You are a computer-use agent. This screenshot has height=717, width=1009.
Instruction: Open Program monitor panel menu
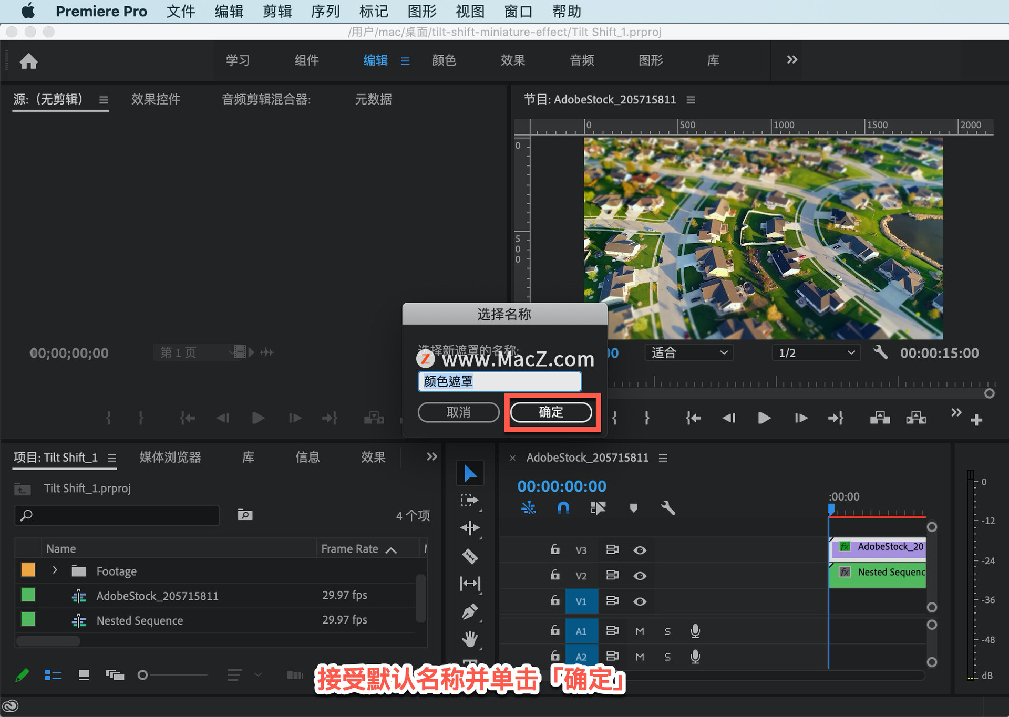pyautogui.click(x=691, y=100)
